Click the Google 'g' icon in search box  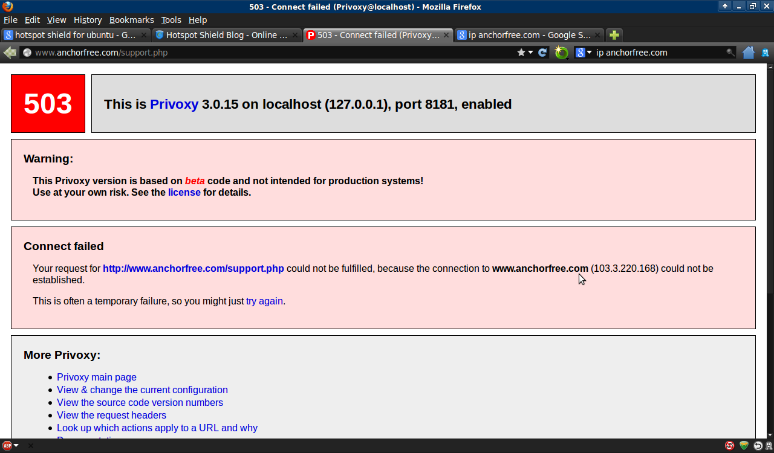580,53
